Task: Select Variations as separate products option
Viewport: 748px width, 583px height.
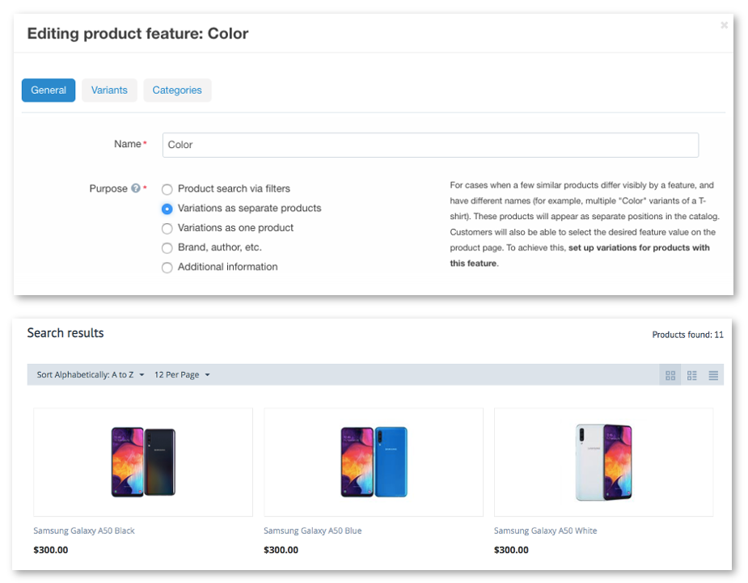Action: 167,209
